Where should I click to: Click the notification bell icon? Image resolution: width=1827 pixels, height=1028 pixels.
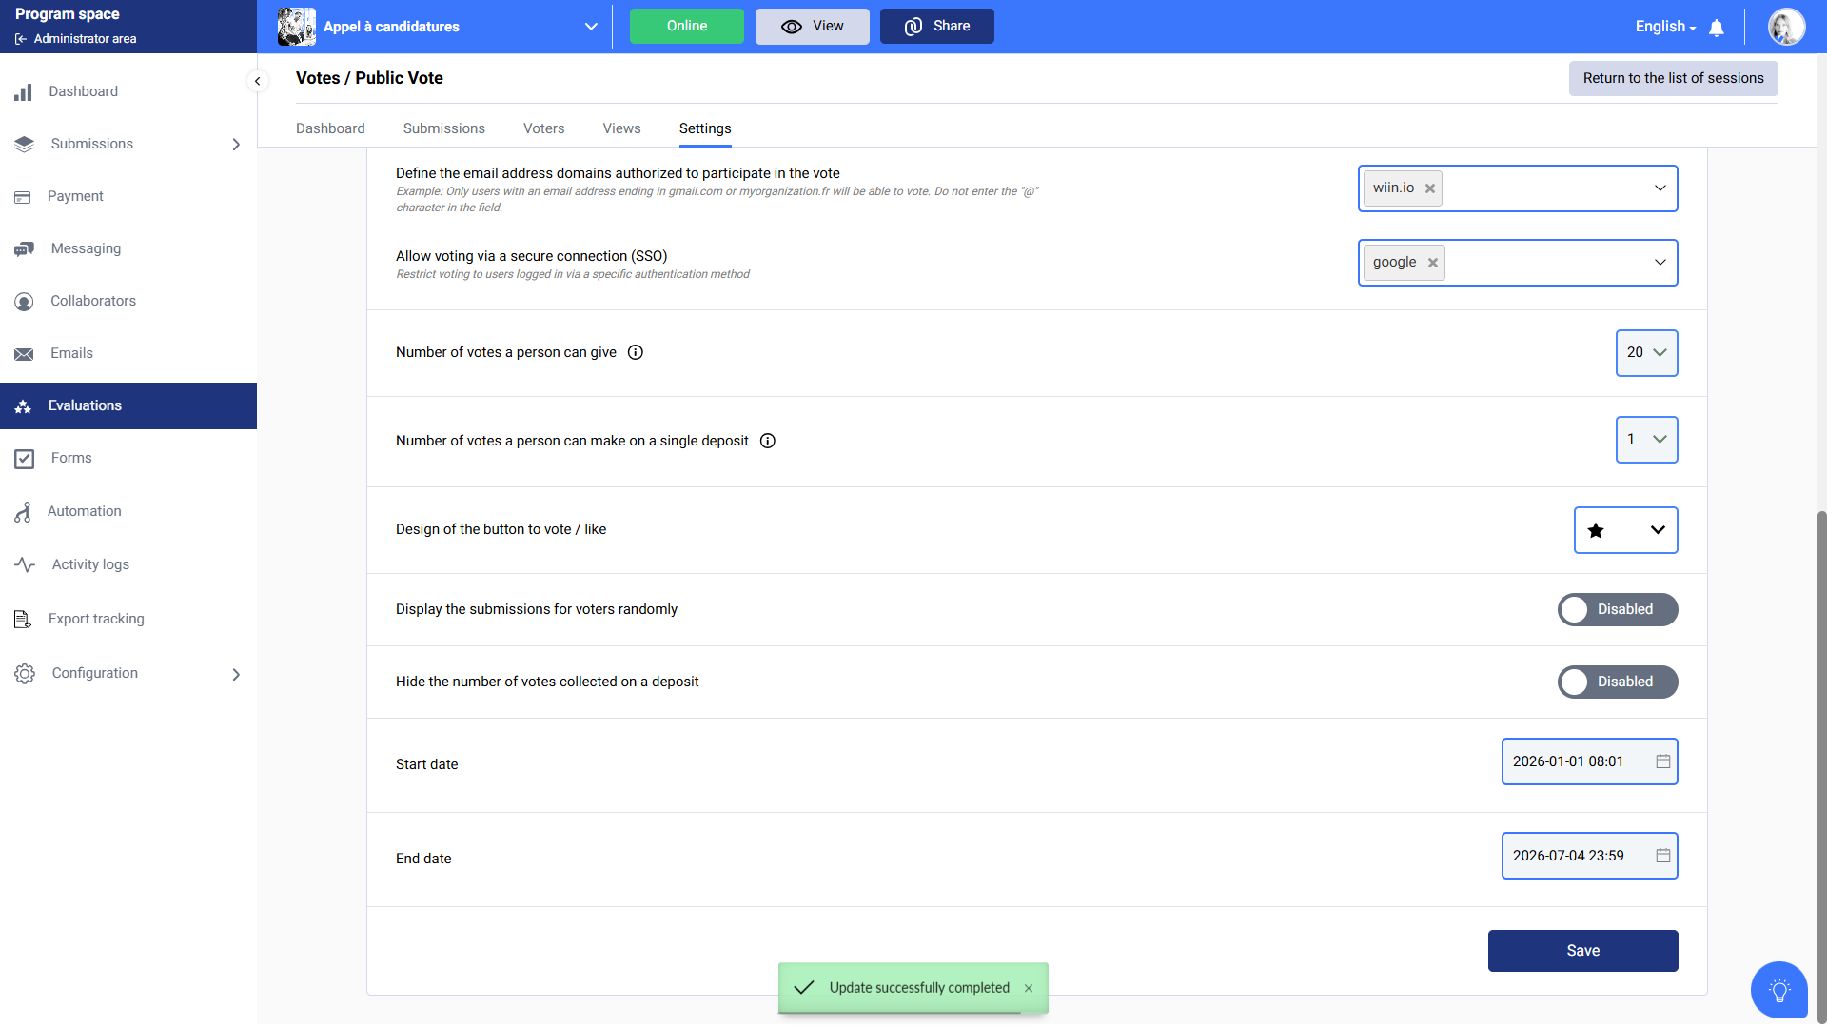click(x=1717, y=28)
